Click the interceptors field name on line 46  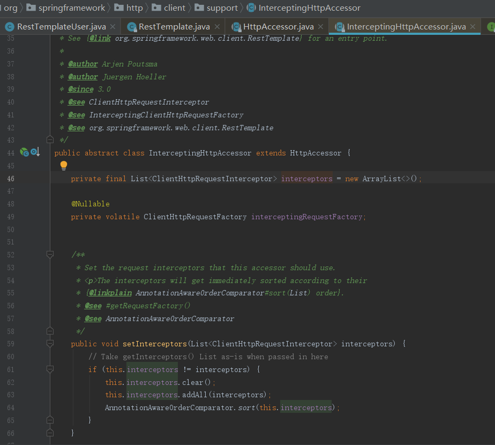pos(307,179)
